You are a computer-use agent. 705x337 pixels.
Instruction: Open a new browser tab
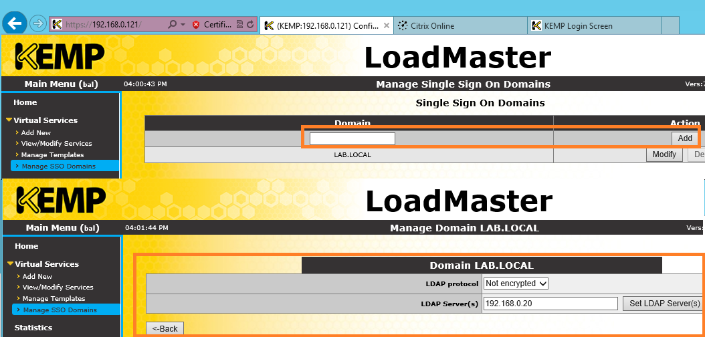[x=670, y=25]
